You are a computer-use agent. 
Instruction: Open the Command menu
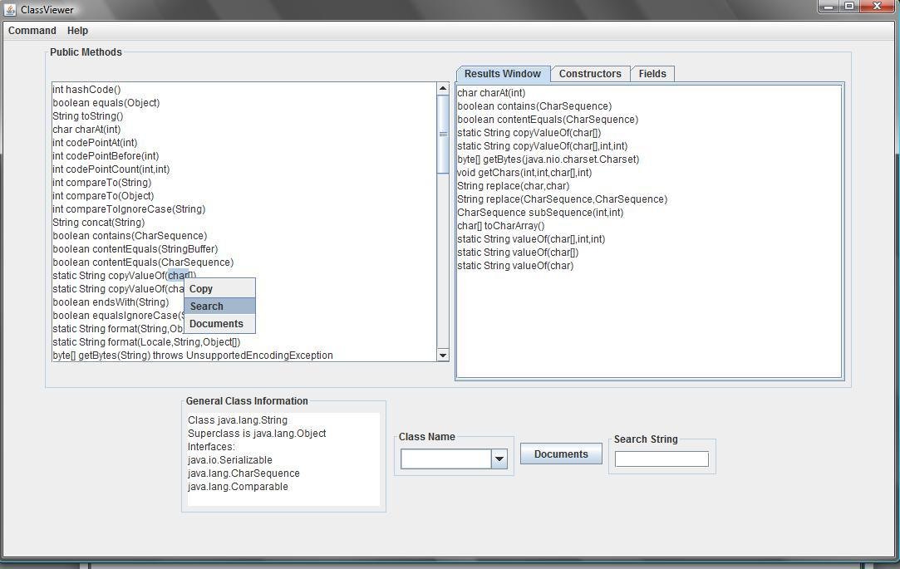pos(32,30)
